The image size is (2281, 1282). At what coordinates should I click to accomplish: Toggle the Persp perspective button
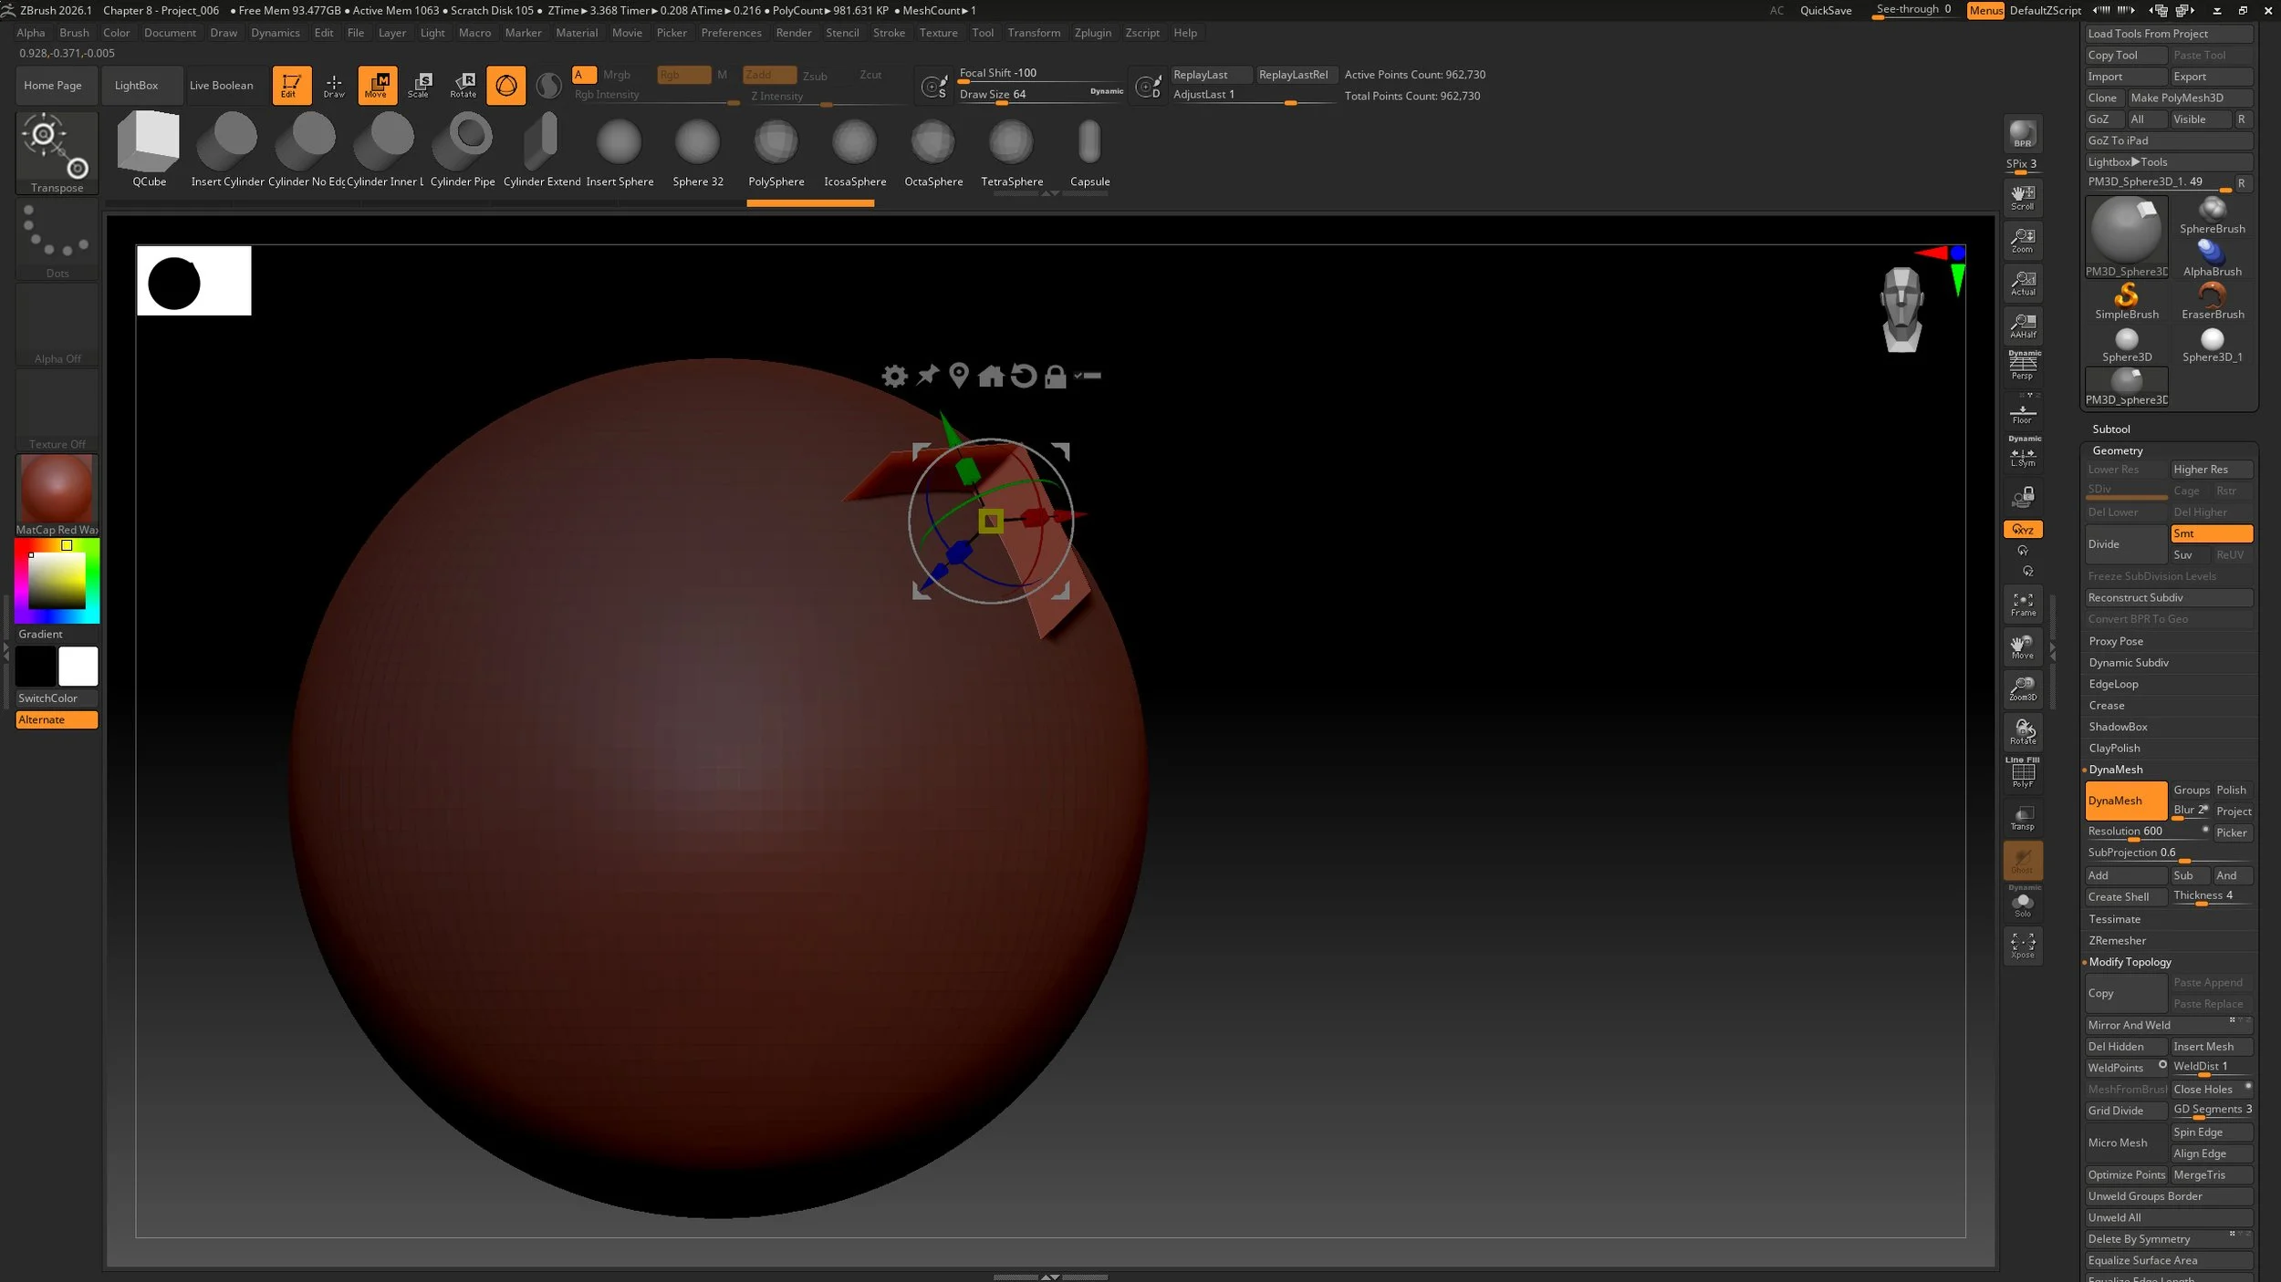pos(2022,367)
